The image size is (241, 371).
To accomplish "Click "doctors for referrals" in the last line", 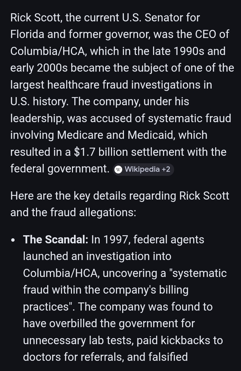I will (x=82, y=357).
